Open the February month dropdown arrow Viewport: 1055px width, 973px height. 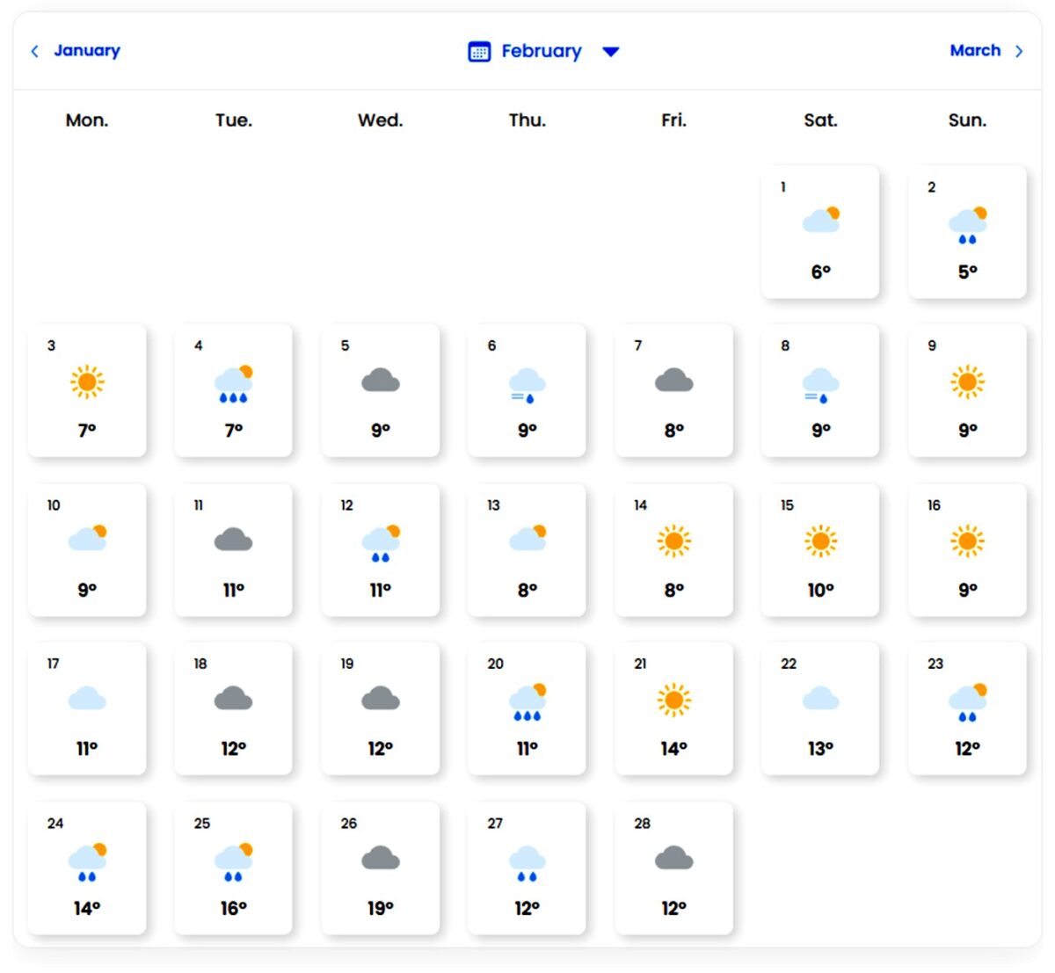coord(611,52)
